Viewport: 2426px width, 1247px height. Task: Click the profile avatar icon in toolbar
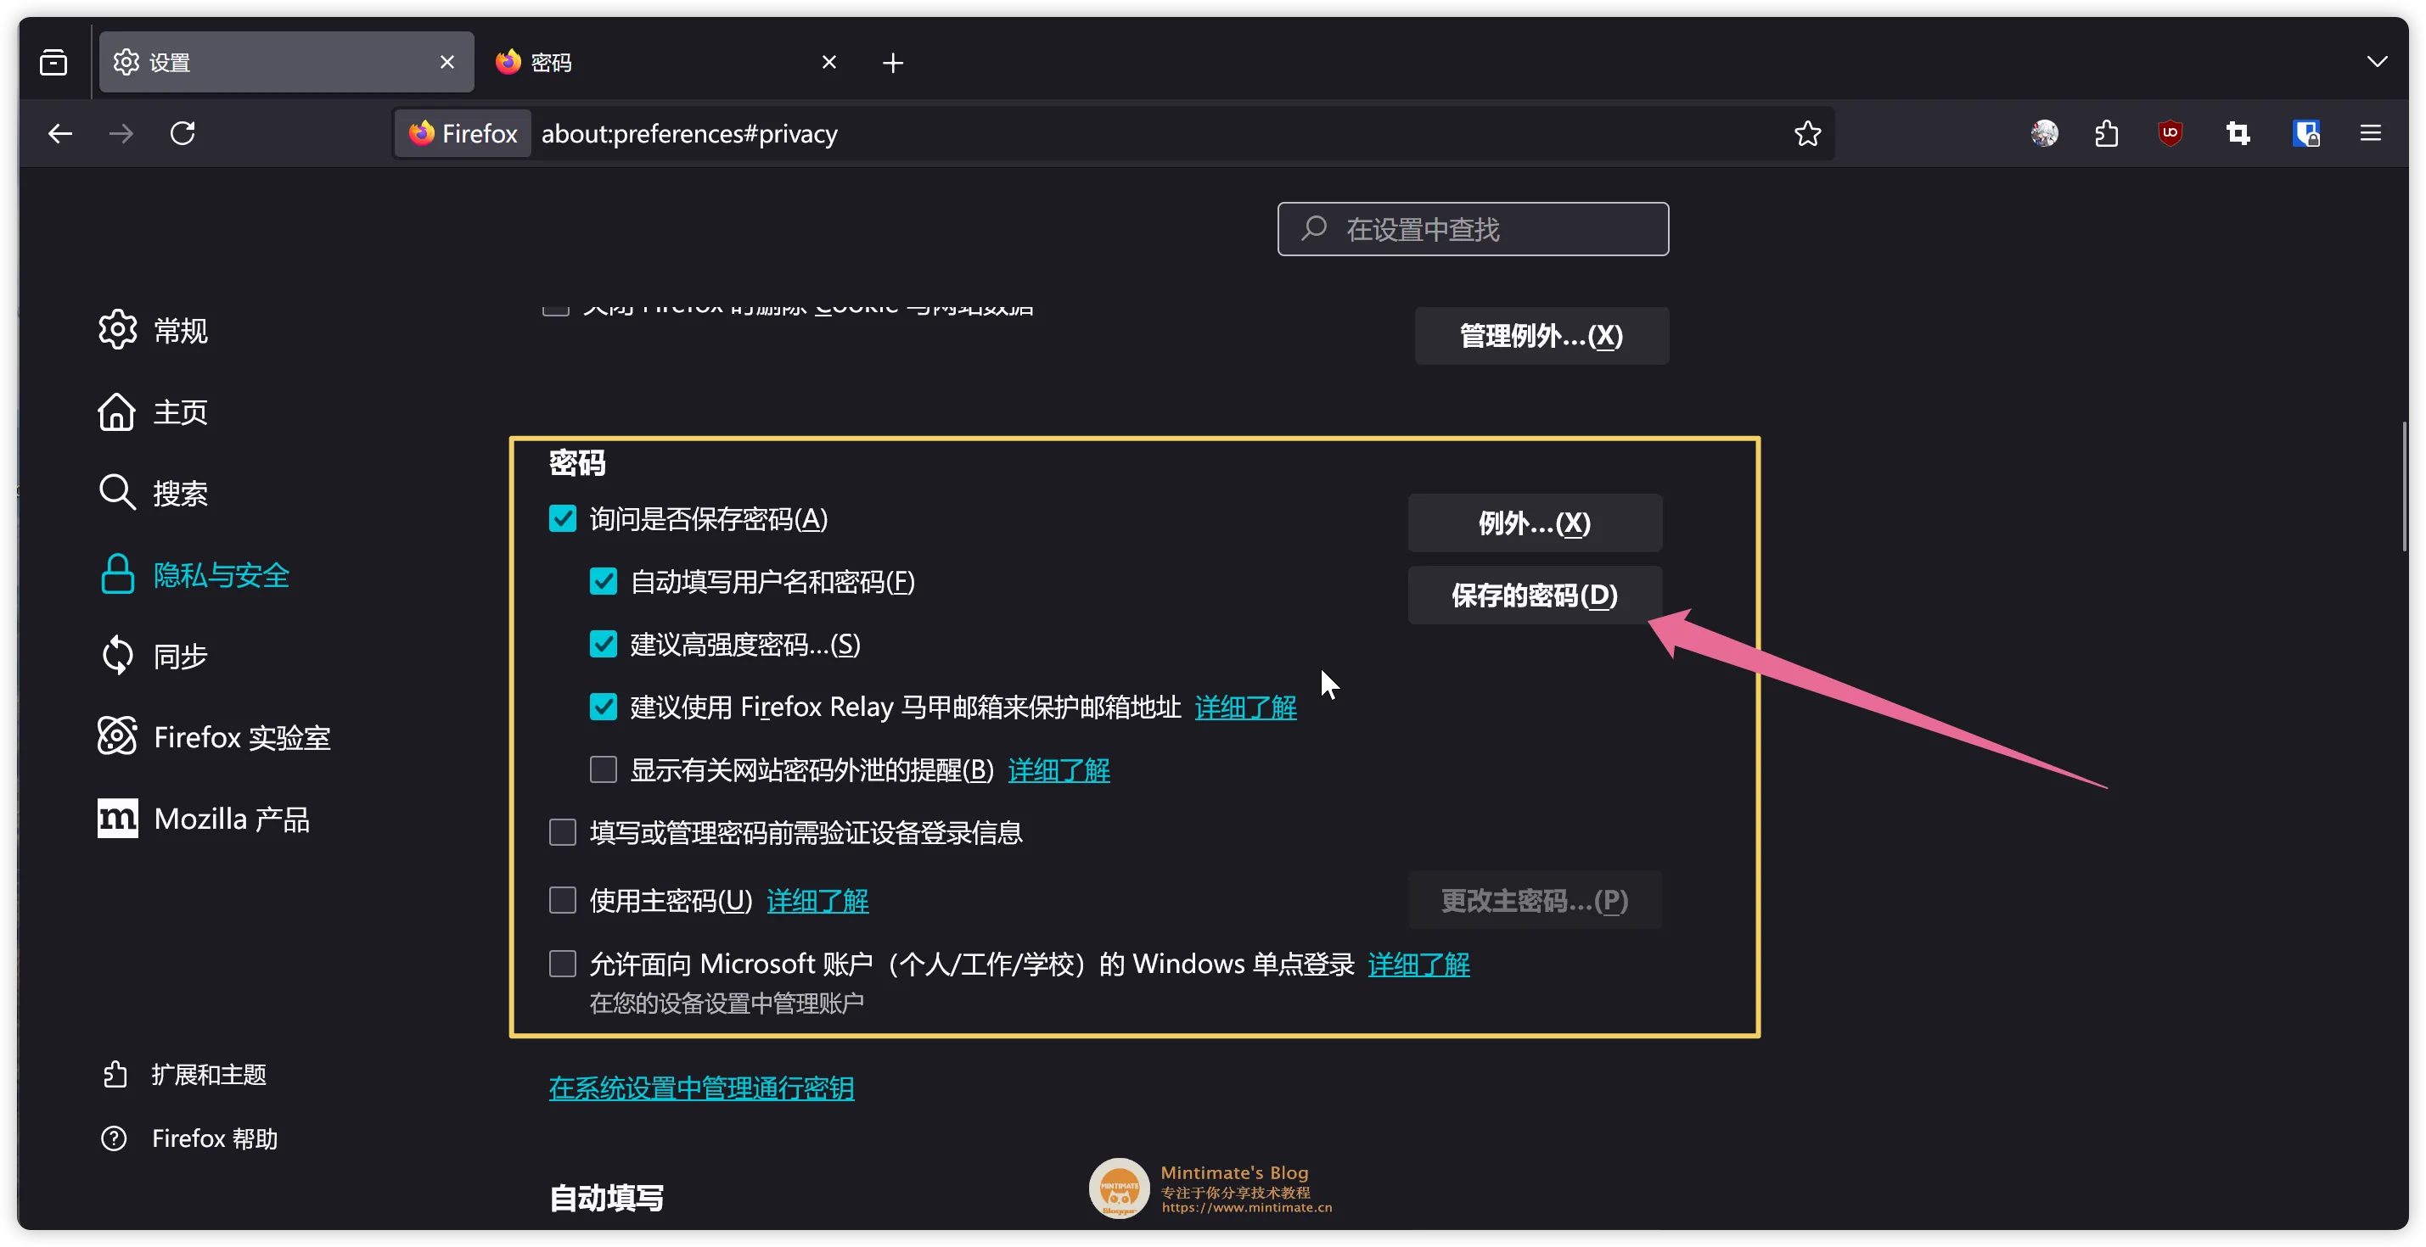pyautogui.click(x=2044, y=134)
